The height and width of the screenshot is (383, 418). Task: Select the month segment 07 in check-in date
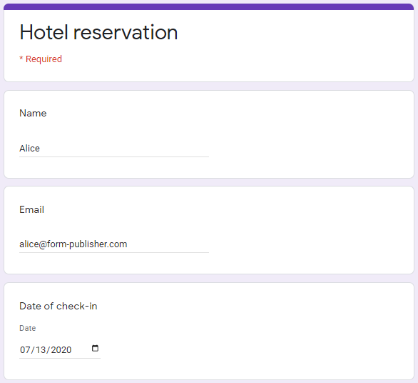coord(25,349)
